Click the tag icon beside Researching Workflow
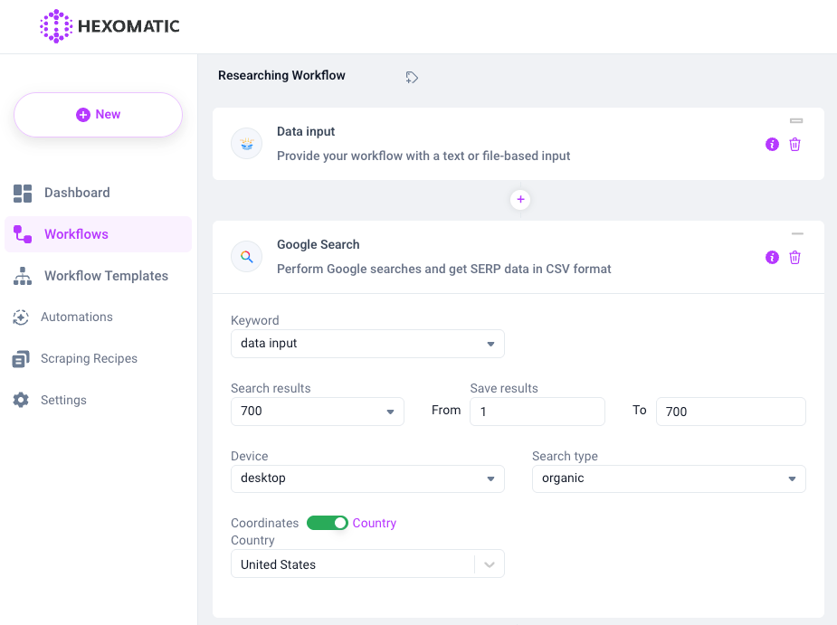 (x=412, y=78)
